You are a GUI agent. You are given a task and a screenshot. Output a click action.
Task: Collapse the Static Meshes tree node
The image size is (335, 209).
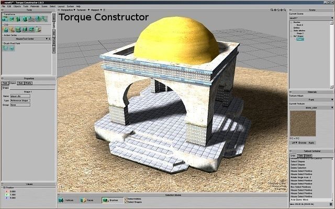tap(292, 31)
